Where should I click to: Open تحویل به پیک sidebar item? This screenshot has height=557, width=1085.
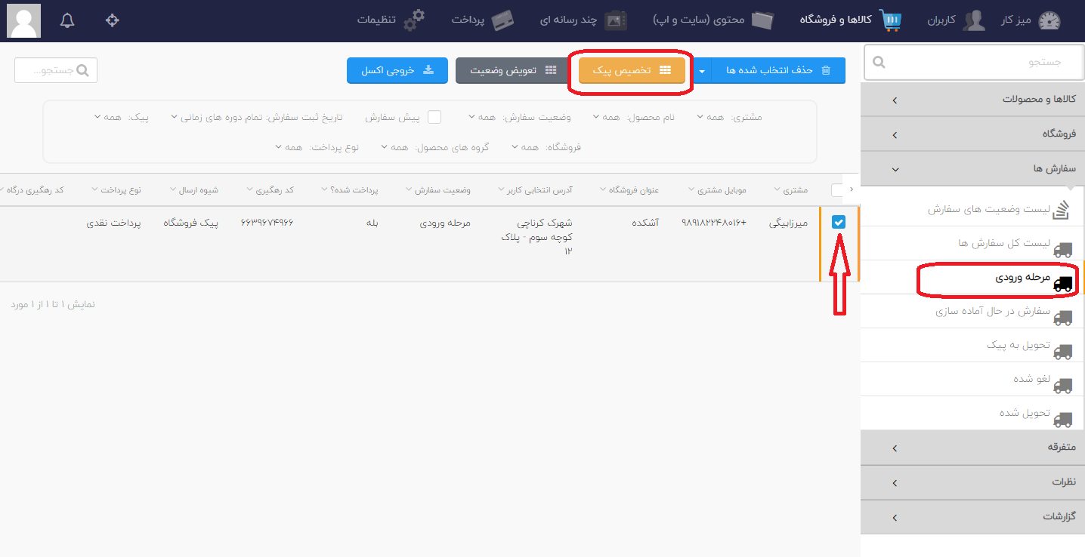[x=972, y=345]
